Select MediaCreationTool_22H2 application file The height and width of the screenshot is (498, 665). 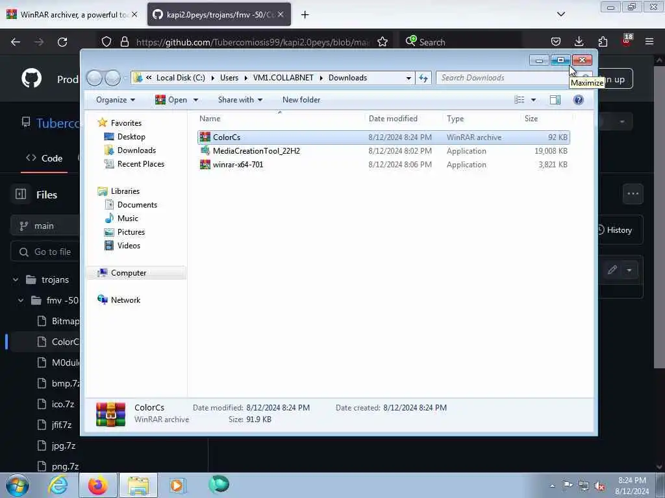pyautogui.click(x=383, y=150)
